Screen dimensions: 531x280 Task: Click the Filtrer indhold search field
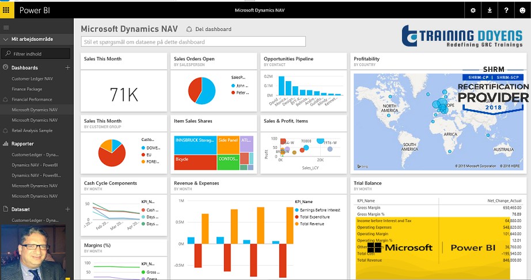[36, 54]
